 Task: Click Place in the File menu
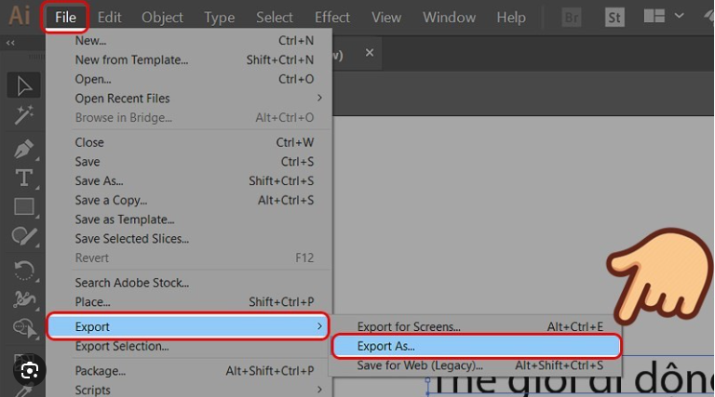(x=92, y=302)
